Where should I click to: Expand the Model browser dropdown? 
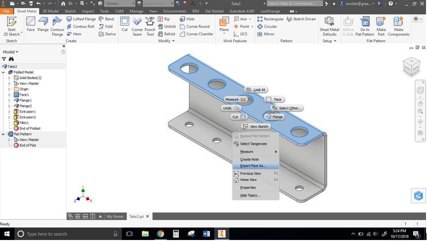point(10,52)
